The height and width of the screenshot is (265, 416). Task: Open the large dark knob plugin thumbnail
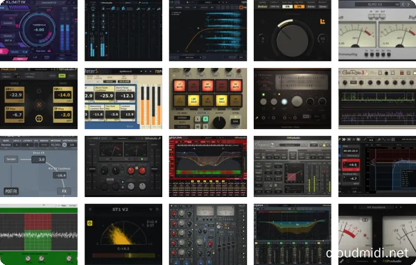pyautogui.click(x=293, y=31)
